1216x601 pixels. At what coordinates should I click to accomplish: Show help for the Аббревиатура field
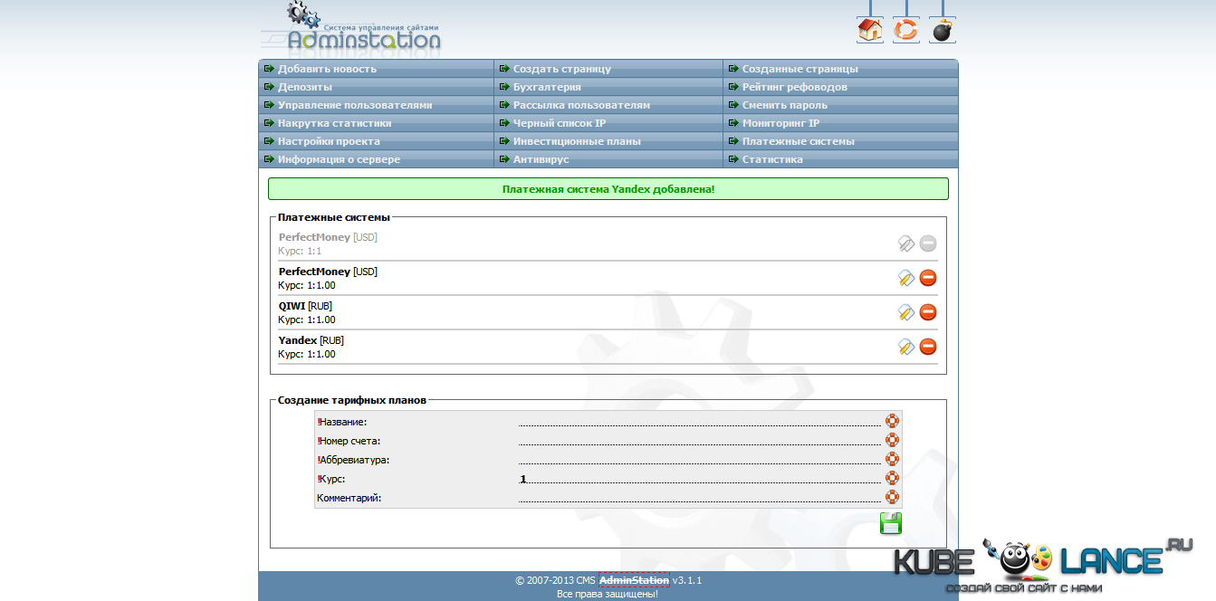pyautogui.click(x=892, y=459)
